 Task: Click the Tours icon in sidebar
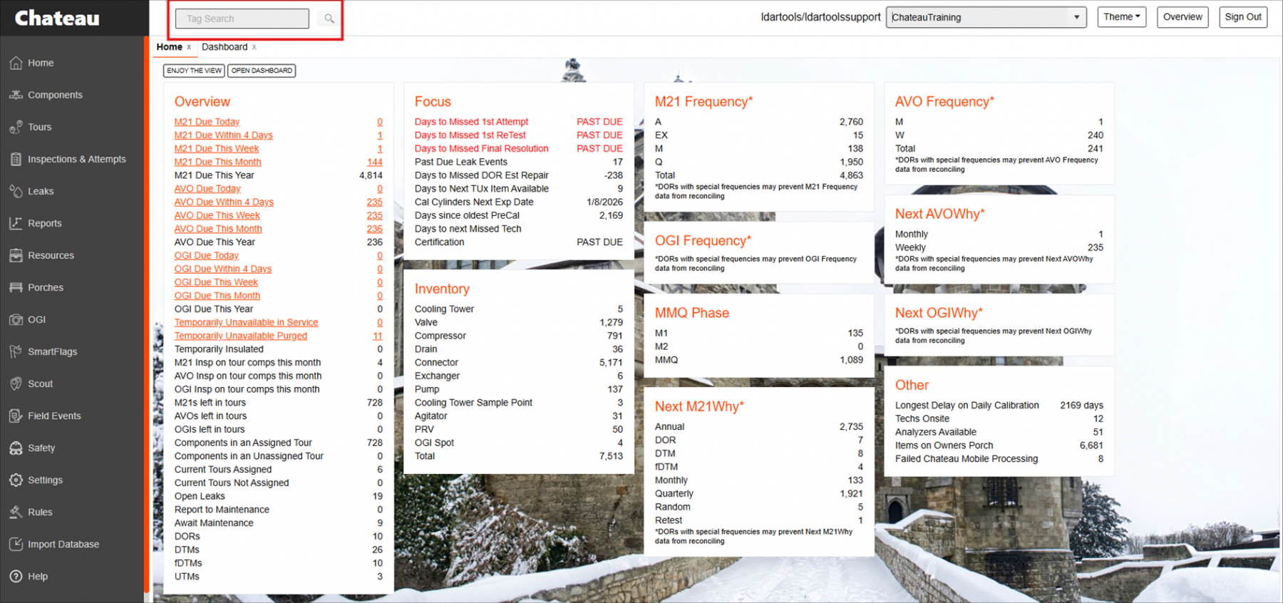pyautogui.click(x=16, y=127)
